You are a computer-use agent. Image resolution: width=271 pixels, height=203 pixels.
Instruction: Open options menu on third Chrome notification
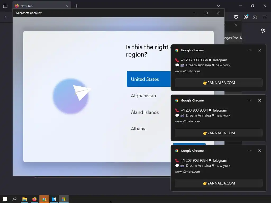pos(249,151)
